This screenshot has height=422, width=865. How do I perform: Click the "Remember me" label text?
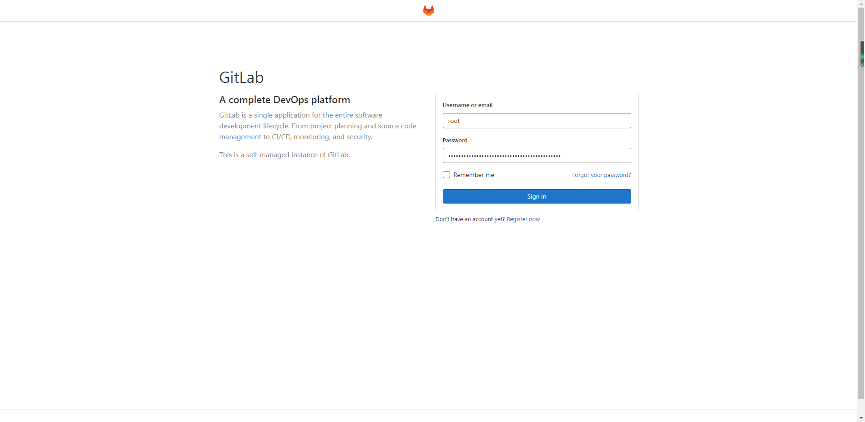[473, 175]
